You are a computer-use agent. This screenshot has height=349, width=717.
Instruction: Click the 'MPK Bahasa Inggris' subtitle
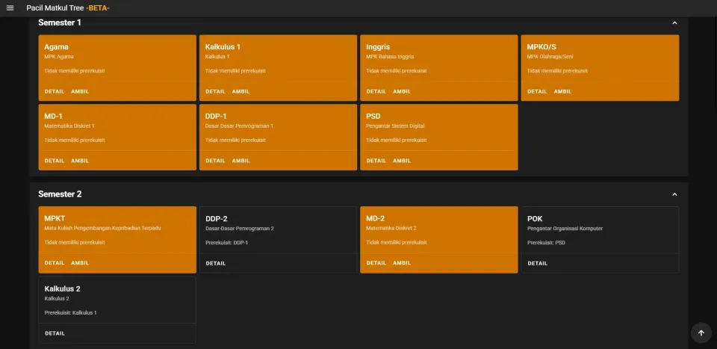390,57
